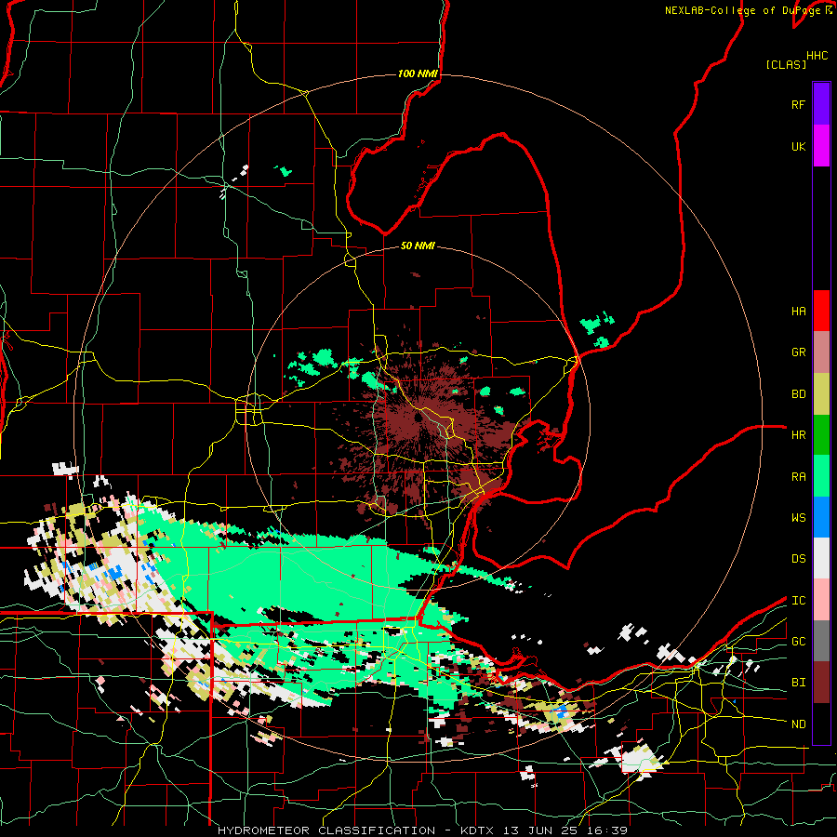Click the 'GC' legend label
Viewport: 837px width, 837px height.
(x=798, y=642)
